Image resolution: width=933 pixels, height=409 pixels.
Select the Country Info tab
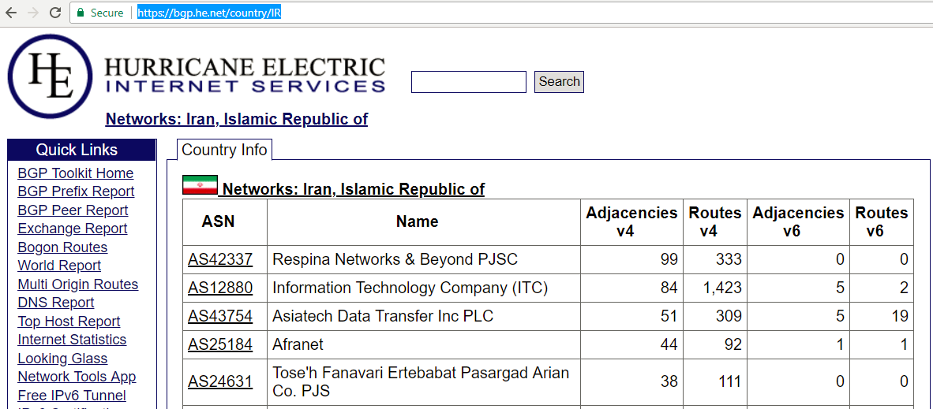click(224, 150)
